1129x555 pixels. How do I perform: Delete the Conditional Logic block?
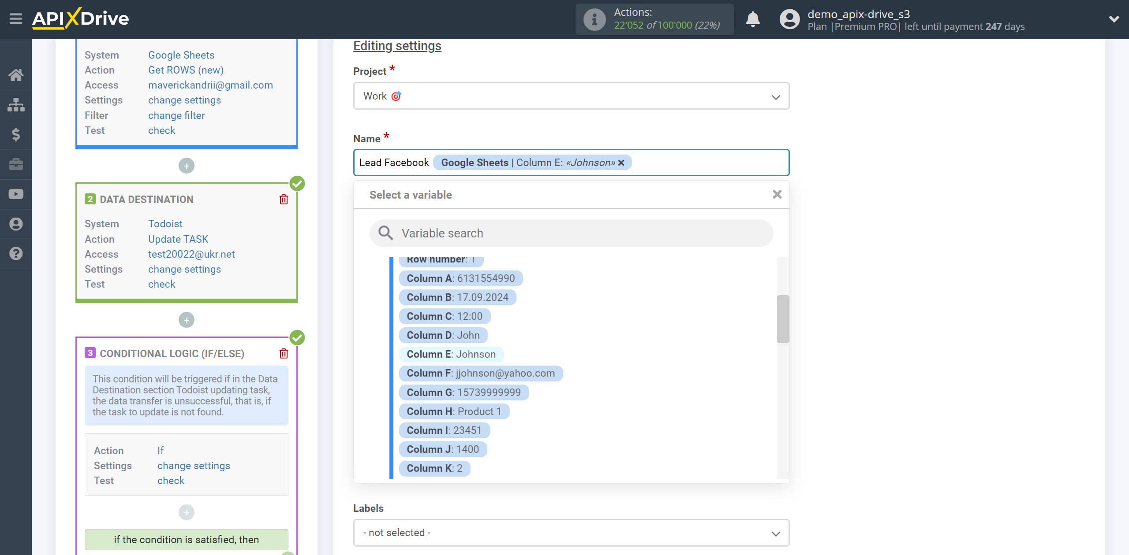tap(284, 353)
